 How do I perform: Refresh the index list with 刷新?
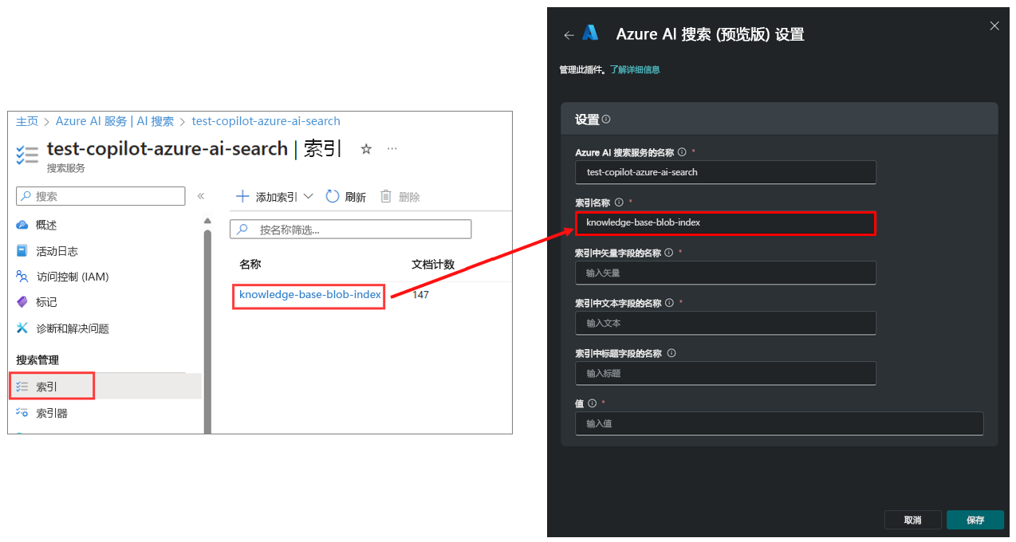point(345,195)
